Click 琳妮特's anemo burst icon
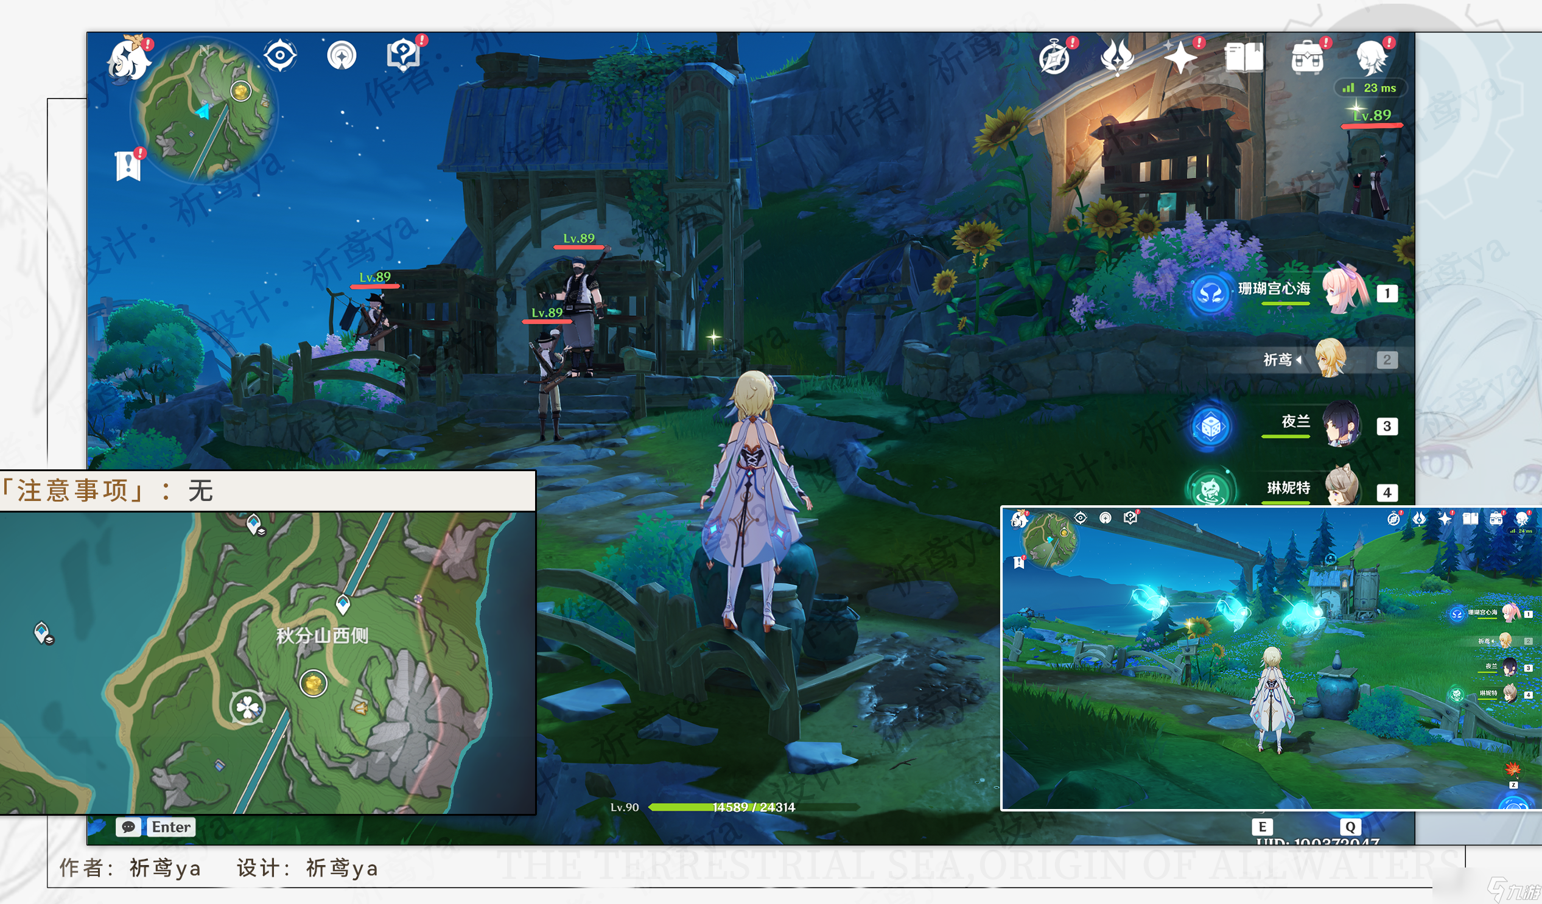 [1210, 489]
